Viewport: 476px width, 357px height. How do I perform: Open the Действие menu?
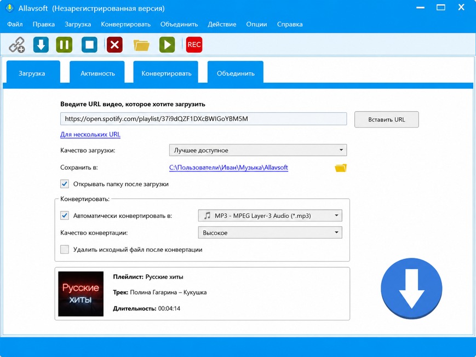point(222,24)
